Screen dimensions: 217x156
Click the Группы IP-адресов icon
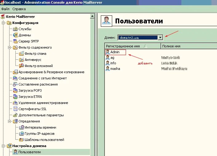point(21,134)
